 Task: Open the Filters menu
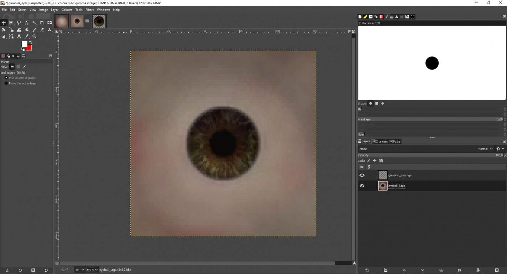(90, 10)
